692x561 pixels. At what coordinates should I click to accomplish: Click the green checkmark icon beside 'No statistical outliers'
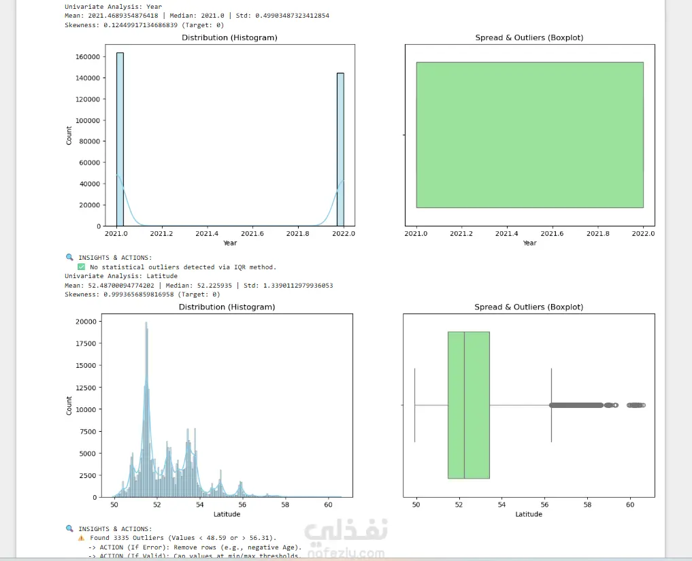click(x=81, y=267)
